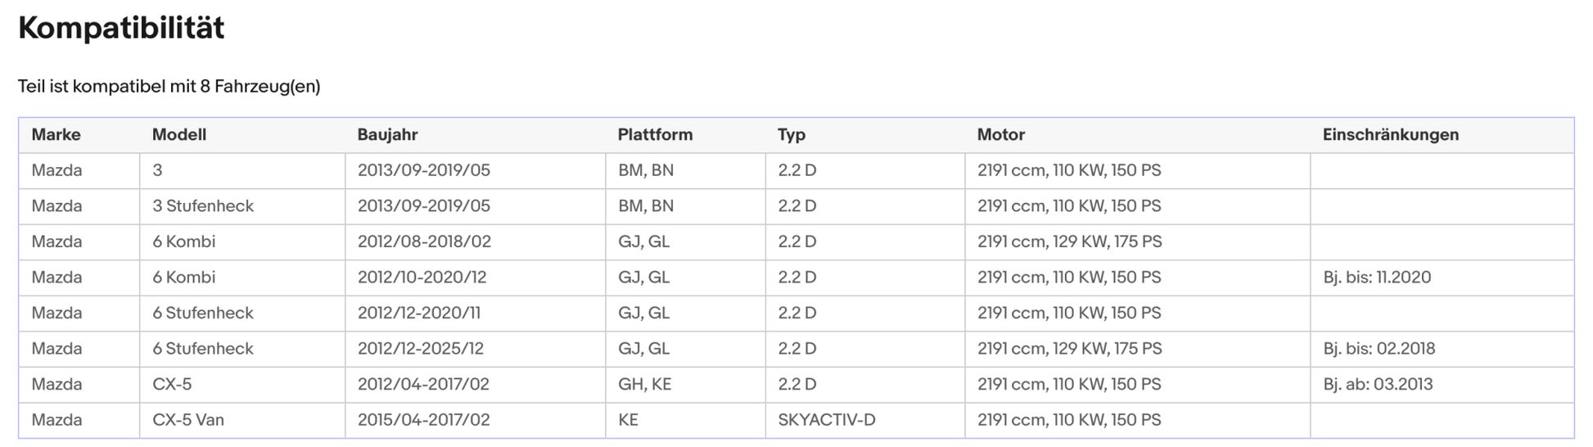Select the "3 Stufenheck" model cell
Screen dimensions: 1593x447
[203, 206]
